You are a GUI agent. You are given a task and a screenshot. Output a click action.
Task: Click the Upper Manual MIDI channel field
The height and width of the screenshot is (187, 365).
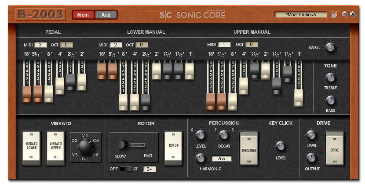224,44
